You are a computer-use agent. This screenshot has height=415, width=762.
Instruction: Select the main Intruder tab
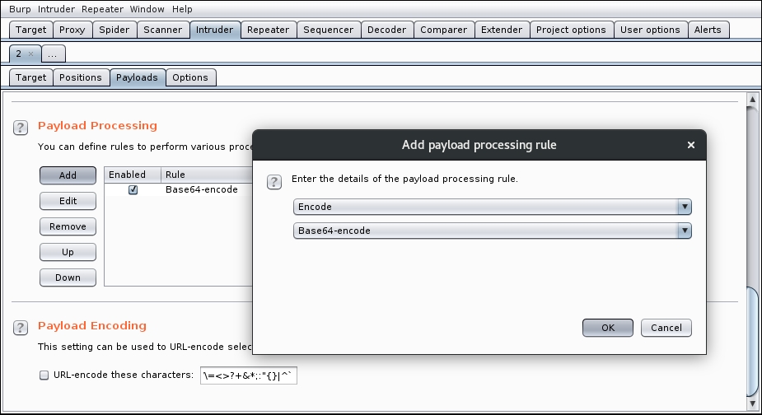pyautogui.click(x=215, y=30)
